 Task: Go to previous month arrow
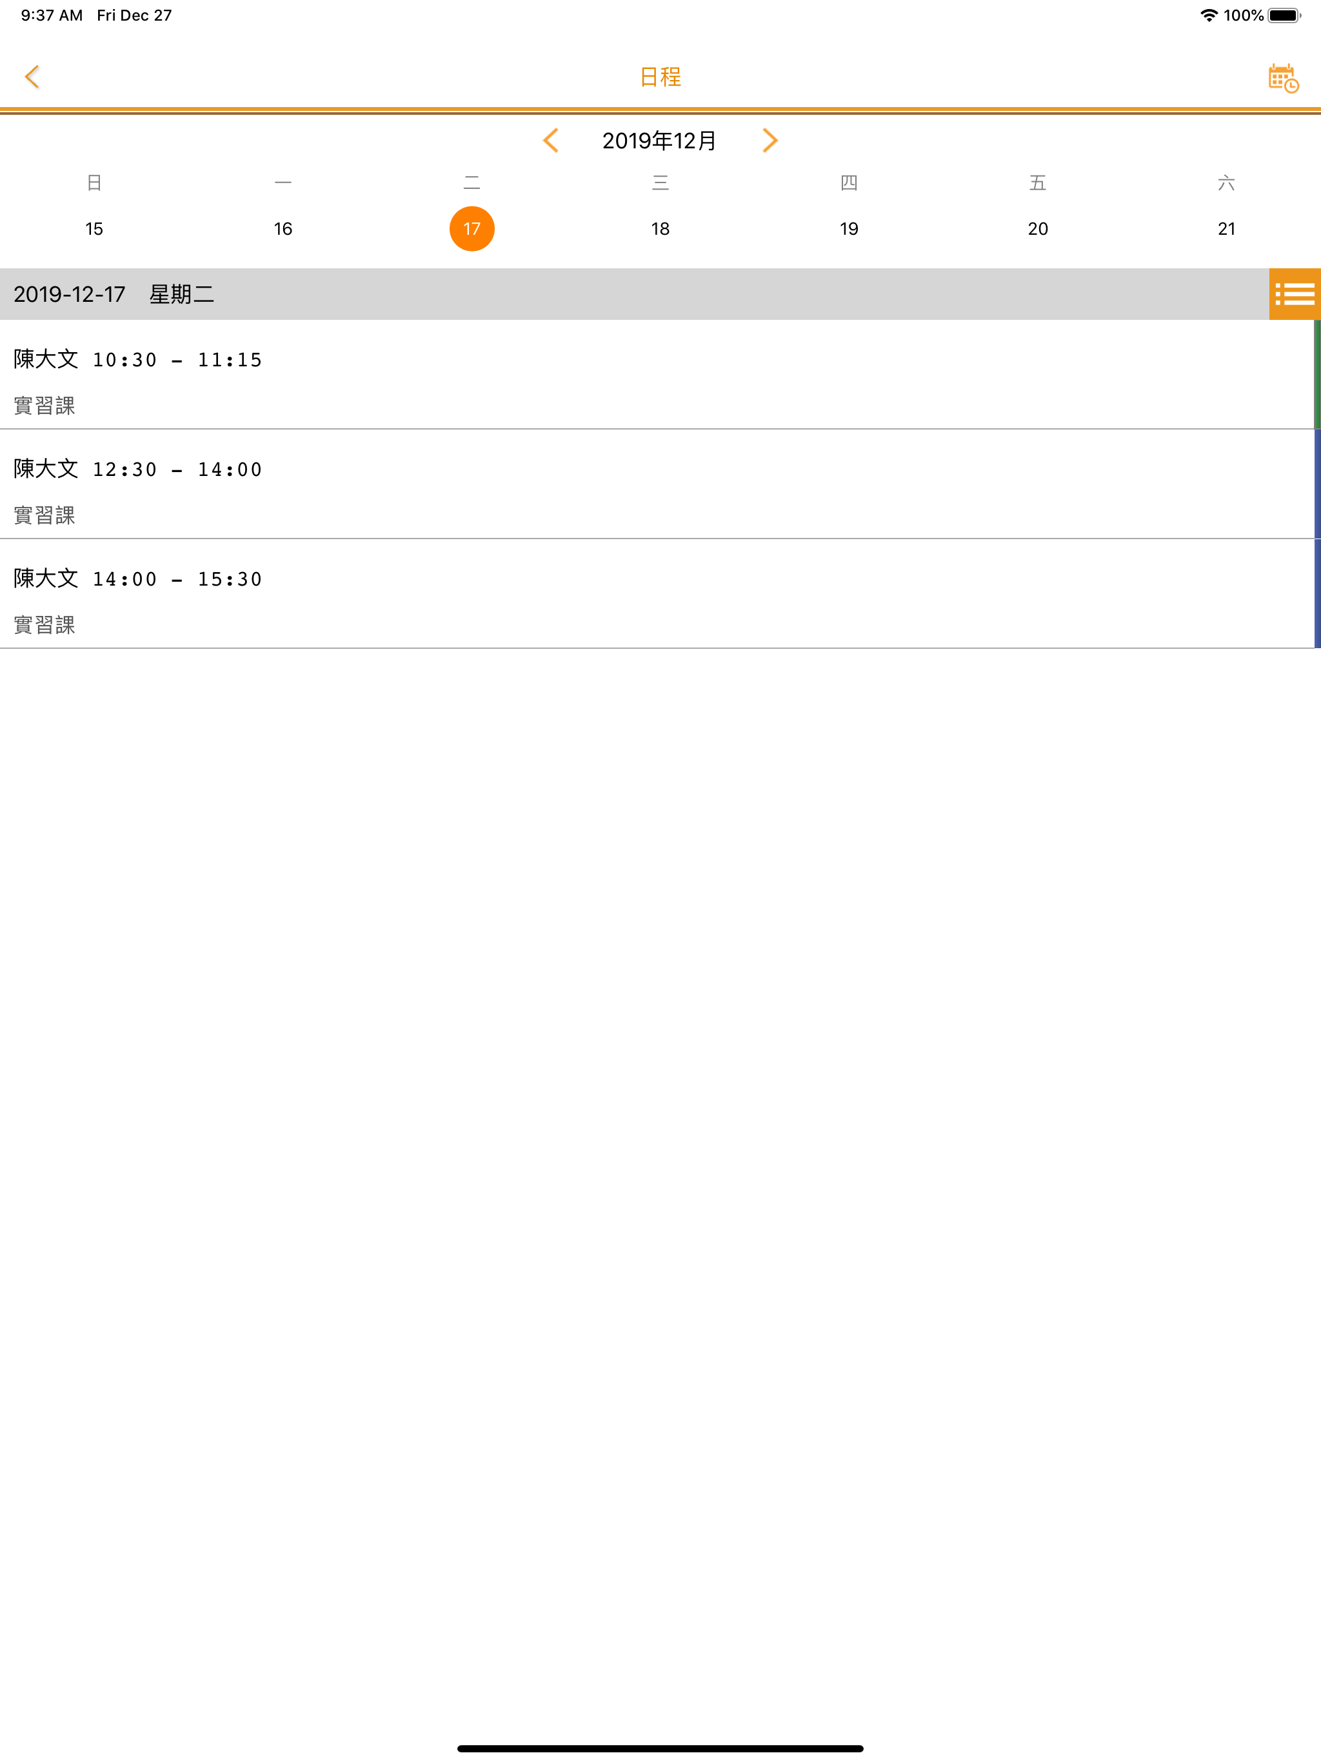coord(551,140)
